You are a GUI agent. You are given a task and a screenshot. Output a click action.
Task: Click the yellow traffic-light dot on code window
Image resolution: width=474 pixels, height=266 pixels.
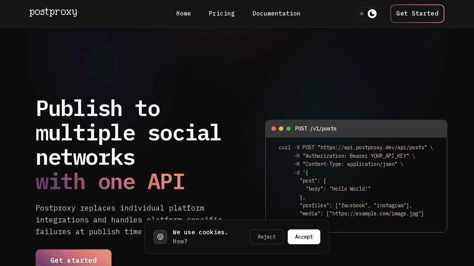pos(281,129)
